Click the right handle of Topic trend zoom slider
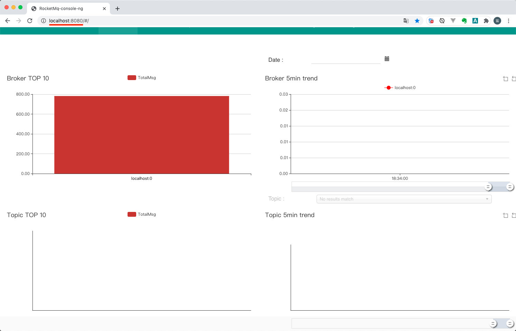Viewport: 516px width, 331px height. click(x=510, y=323)
